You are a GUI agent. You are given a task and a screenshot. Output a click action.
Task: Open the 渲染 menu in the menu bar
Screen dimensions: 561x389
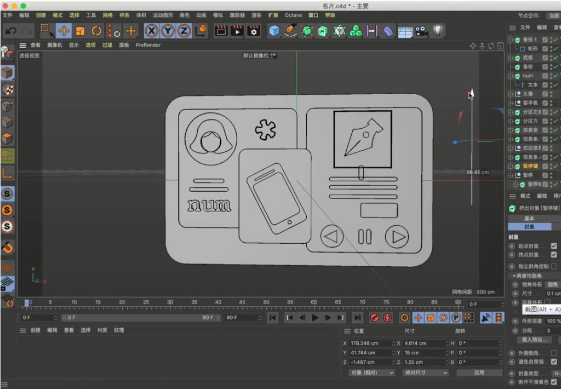[256, 15]
